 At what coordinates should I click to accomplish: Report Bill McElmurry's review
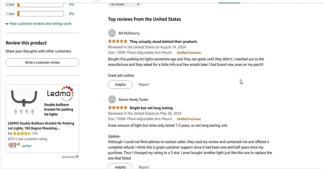[144, 84]
